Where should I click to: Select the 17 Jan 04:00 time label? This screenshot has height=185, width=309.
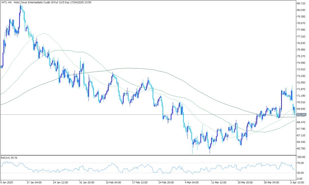[x=34, y=182]
